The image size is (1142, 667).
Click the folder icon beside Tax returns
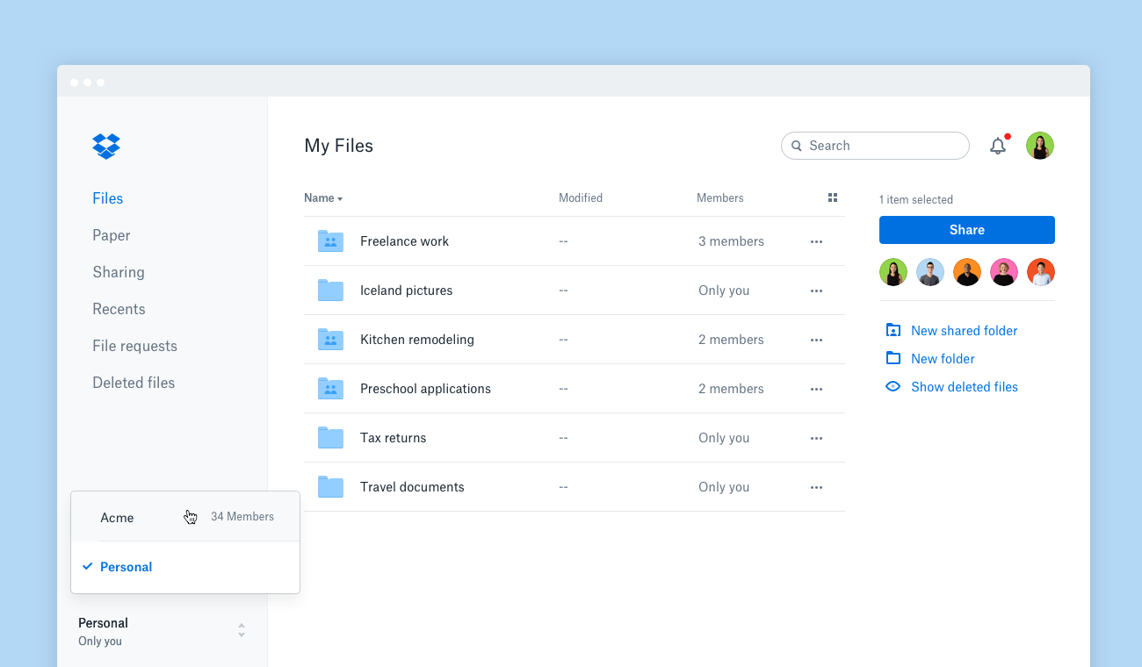(331, 437)
